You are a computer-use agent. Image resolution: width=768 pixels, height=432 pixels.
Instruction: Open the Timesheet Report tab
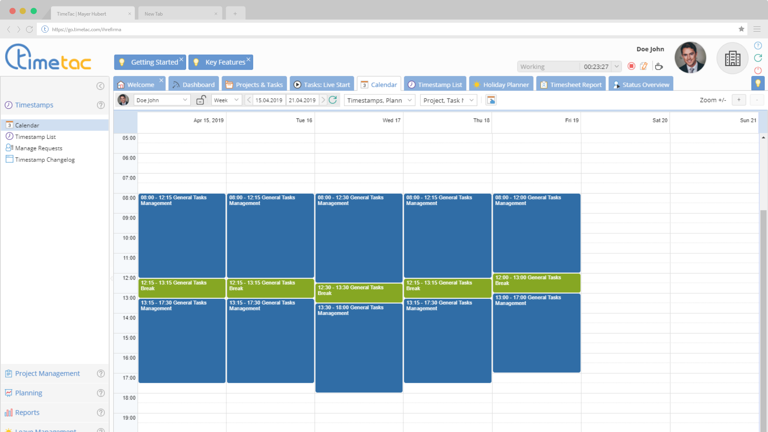tap(571, 85)
